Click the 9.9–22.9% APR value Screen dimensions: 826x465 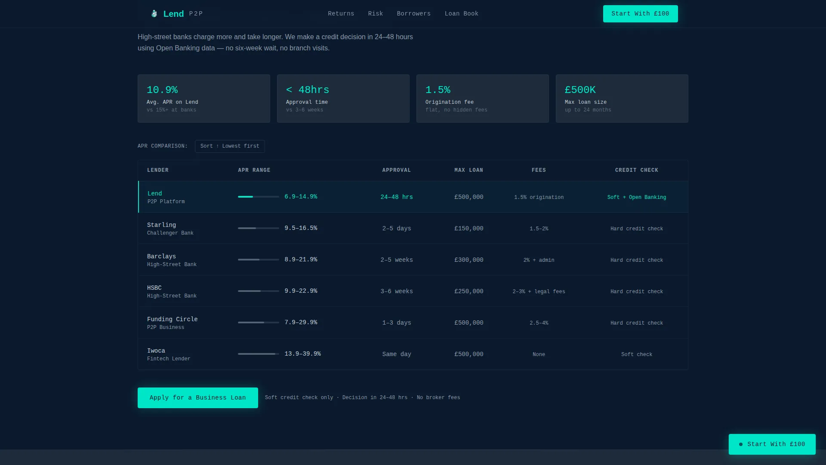(x=301, y=291)
